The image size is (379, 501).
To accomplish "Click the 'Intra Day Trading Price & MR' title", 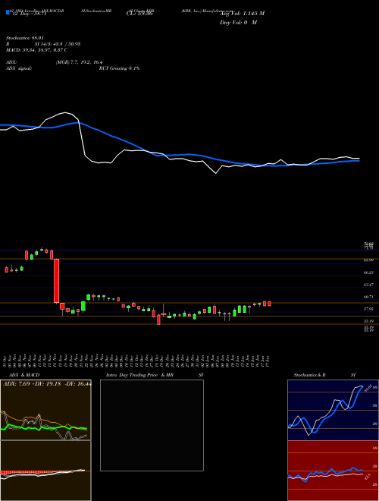I will coord(139,375).
